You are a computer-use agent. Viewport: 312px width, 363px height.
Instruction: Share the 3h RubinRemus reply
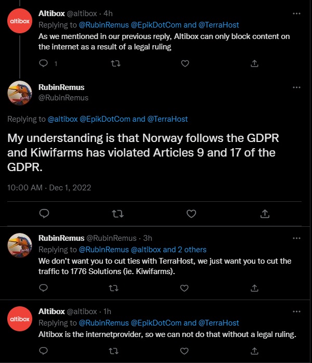tap(255, 287)
